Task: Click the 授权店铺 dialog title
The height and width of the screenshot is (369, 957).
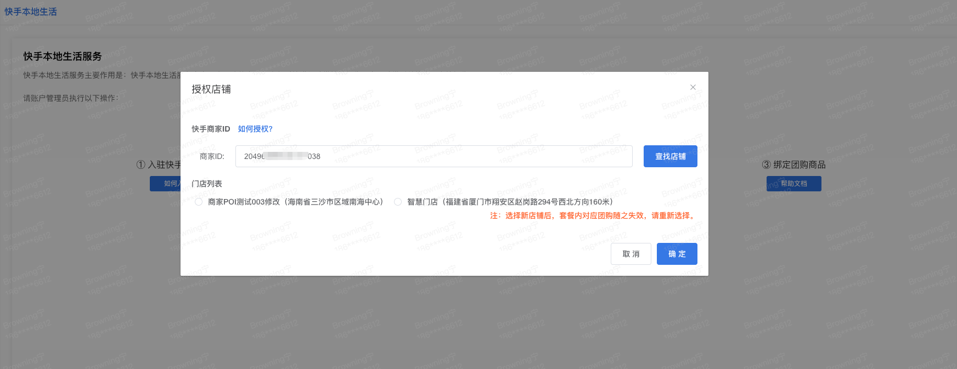Action: 211,89
